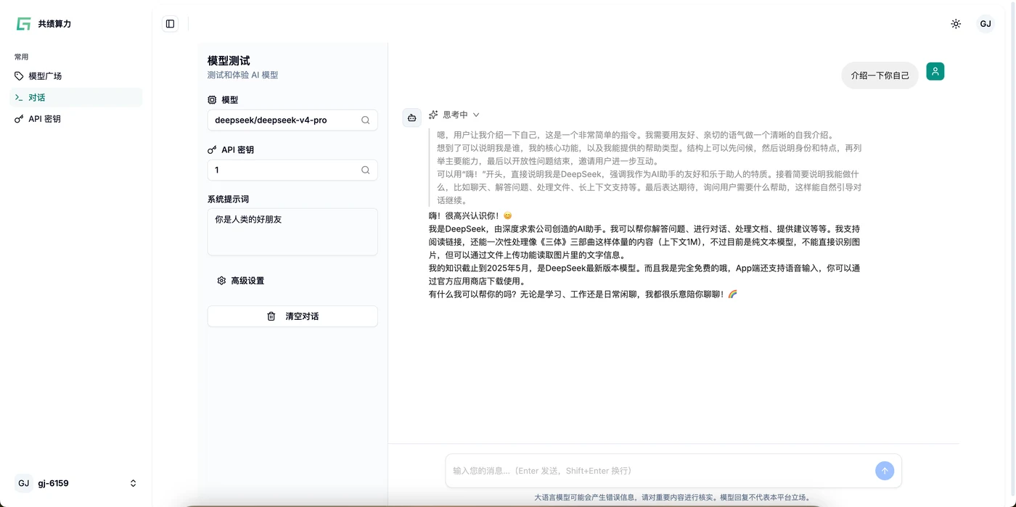The width and height of the screenshot is (1016, 507).
Task: Click the trash icon in 清空对话
Action: pos(271,316)
